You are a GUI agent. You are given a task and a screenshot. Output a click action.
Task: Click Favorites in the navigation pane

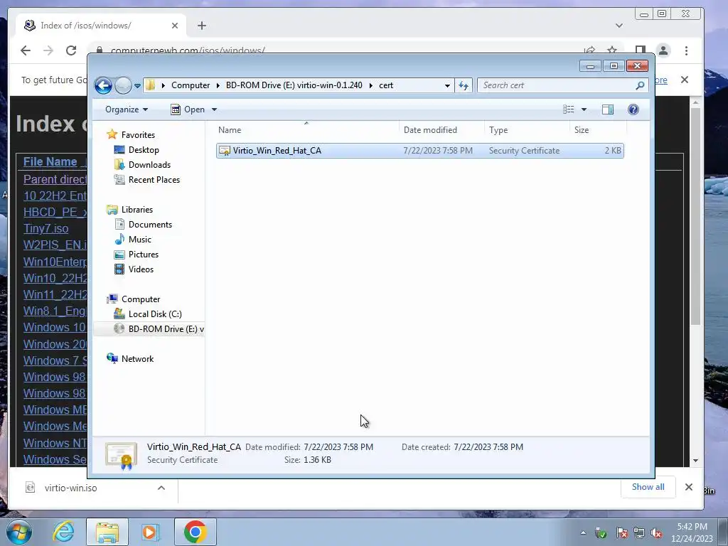138,134
